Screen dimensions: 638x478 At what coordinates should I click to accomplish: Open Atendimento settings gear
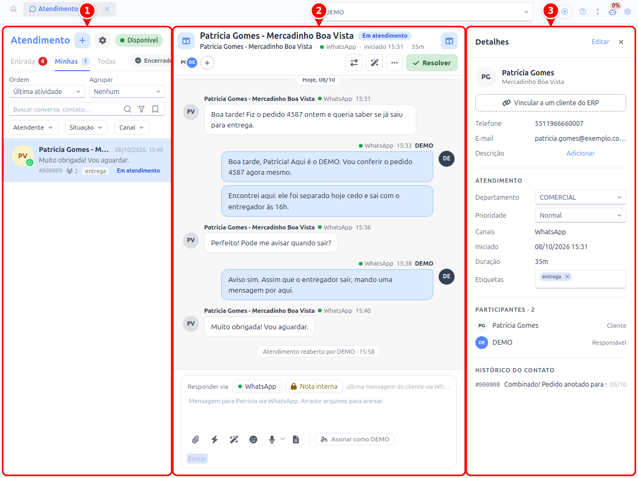tap(103, 40)
